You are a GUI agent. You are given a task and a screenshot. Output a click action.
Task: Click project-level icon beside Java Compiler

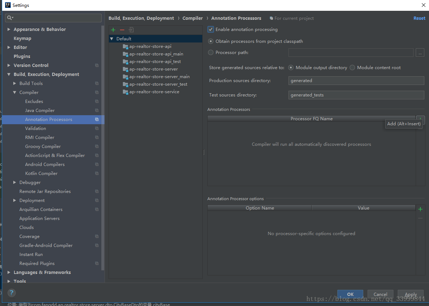(x=97, y=110)
